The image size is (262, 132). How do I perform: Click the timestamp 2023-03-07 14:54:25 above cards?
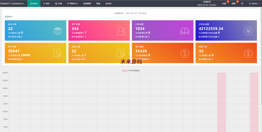click(x=136, y=13)
